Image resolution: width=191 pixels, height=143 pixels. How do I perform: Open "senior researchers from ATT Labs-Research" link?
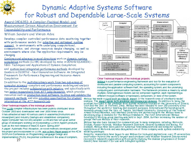tap(37, 92)
